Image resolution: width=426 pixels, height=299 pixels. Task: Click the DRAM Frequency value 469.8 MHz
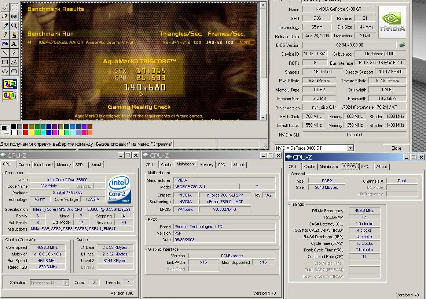[x=364, y=210]
